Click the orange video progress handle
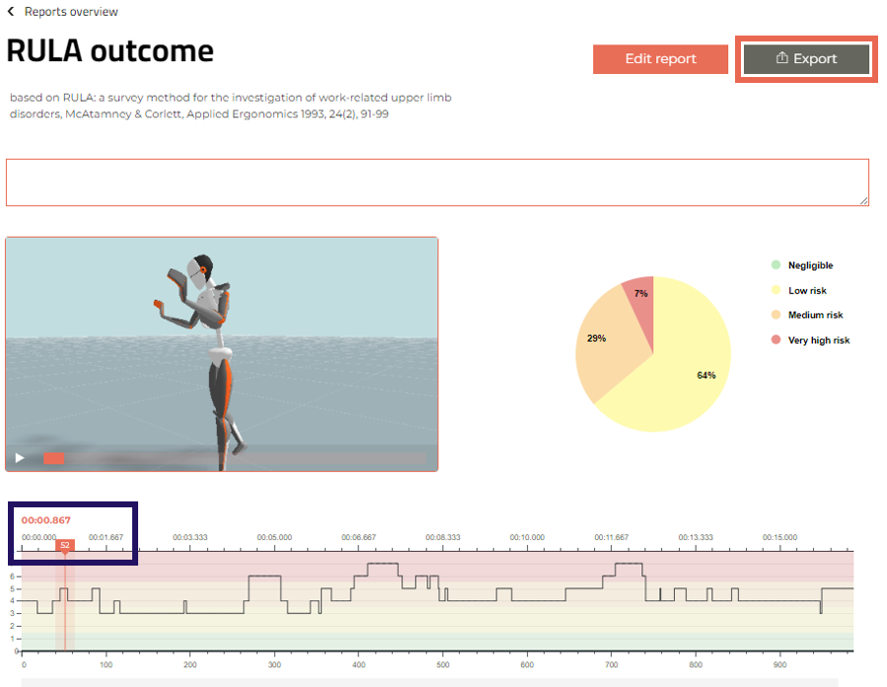The width and height of the screenshot is (887, 687). point(54,458)
